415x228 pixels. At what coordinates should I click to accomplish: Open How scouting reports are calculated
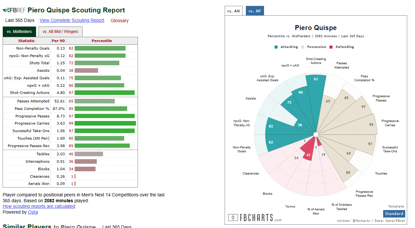39,206
